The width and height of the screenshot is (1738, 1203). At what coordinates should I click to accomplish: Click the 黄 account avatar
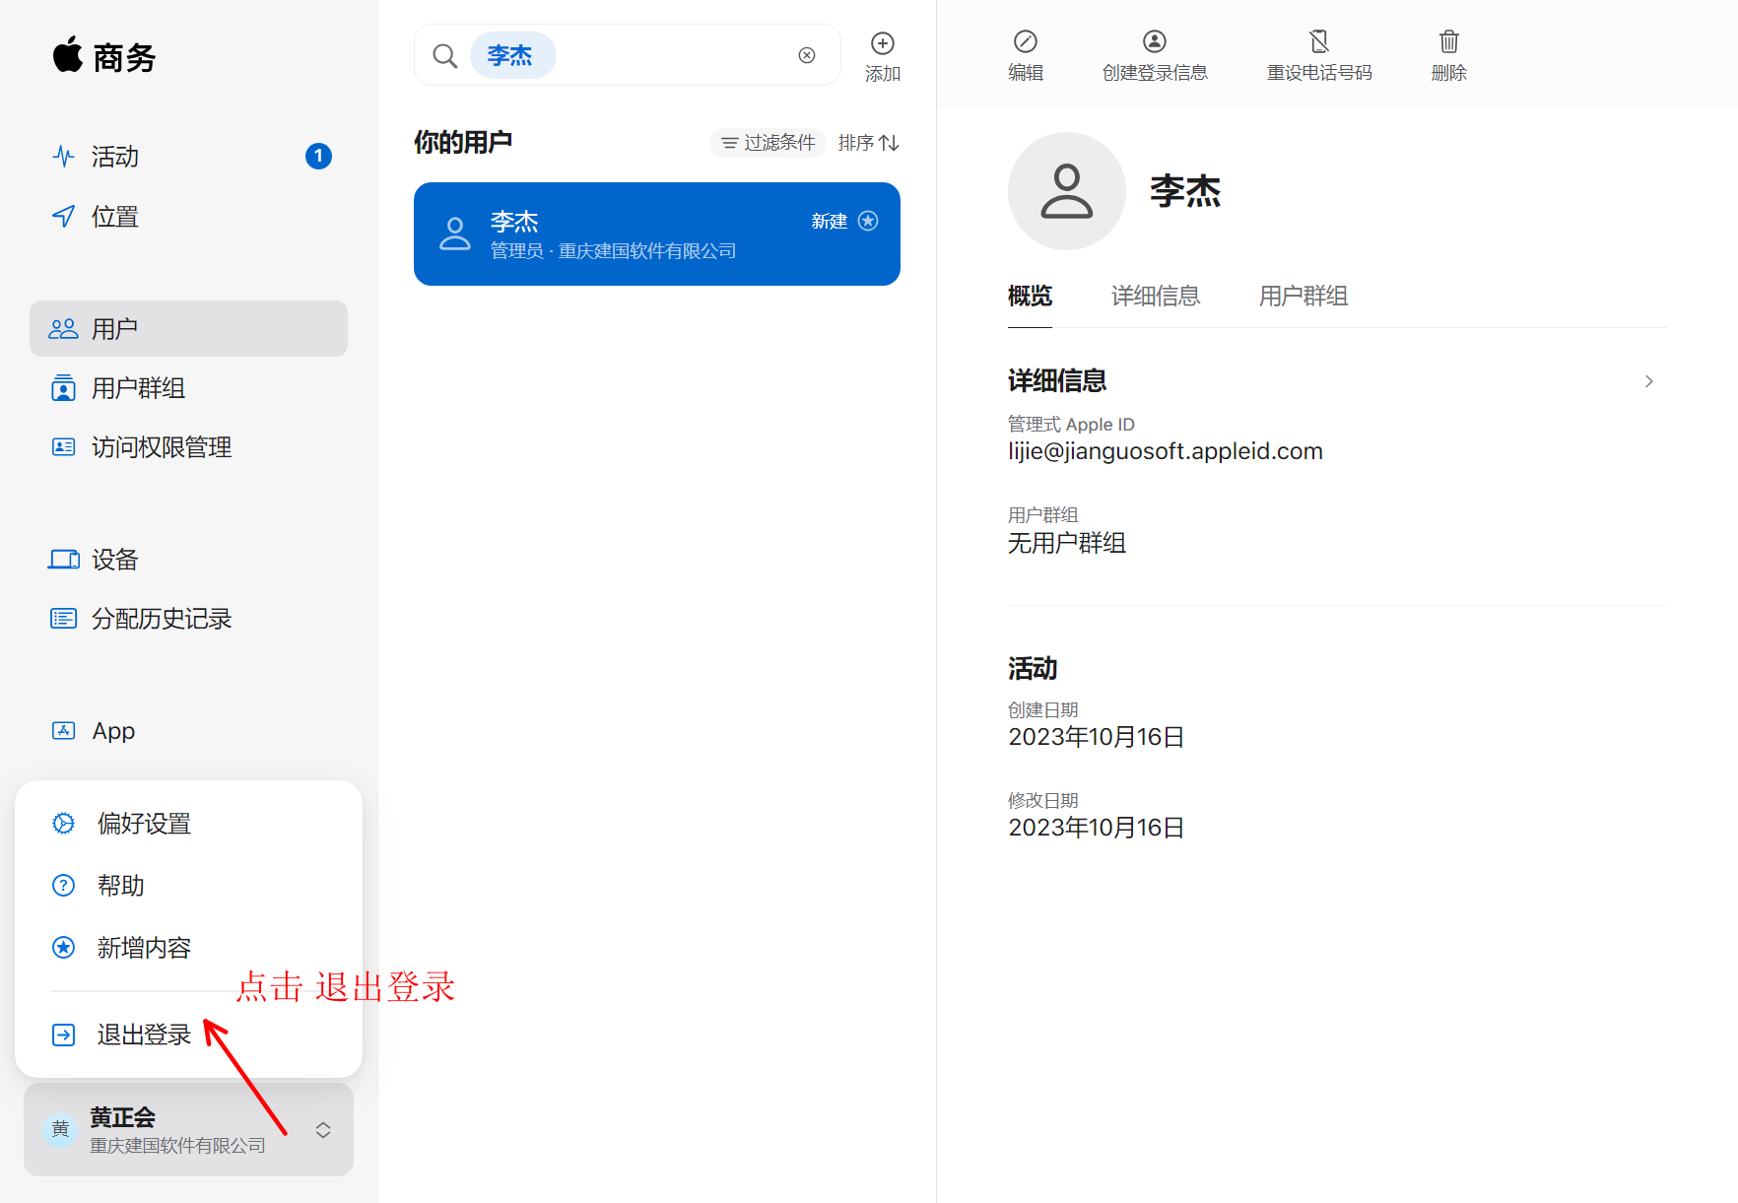pos(61,1129)
